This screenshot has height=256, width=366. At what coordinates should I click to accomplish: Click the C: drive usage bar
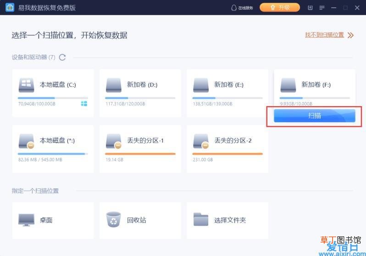point(53,98)
